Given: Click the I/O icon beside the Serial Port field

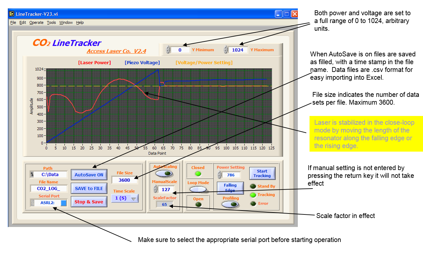Looking at the screenshot, I should [x=32, y=202].
